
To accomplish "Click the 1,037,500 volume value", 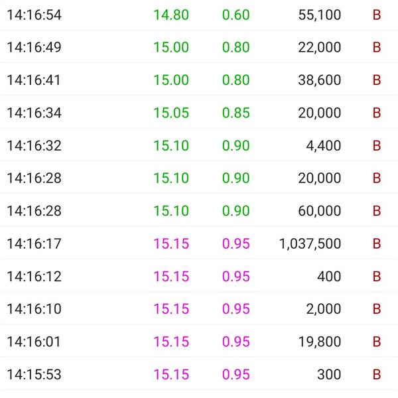I will [x=310, y=243].
